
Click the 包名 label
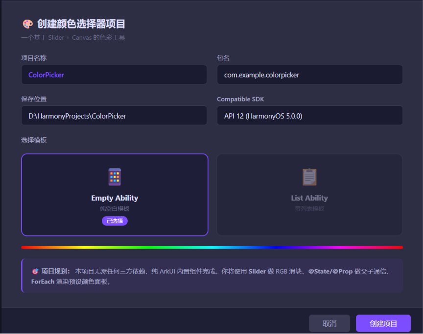coord(223,58)
